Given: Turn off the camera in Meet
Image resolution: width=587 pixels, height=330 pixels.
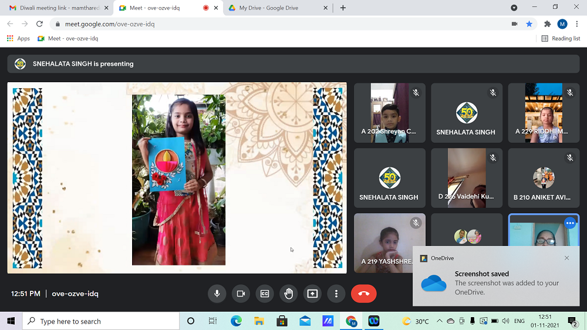Looking at the screenshot, I should 241,294.
